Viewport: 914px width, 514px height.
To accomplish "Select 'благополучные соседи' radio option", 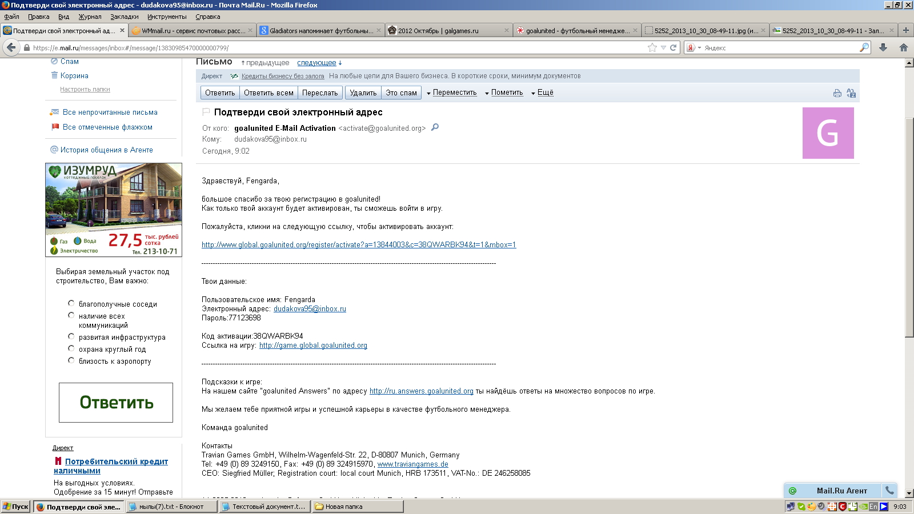I will 71,303.
